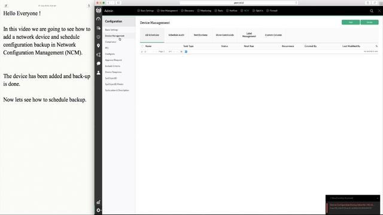
Task: Click the share icon in Notes window
Action: [x=89, y=5]
